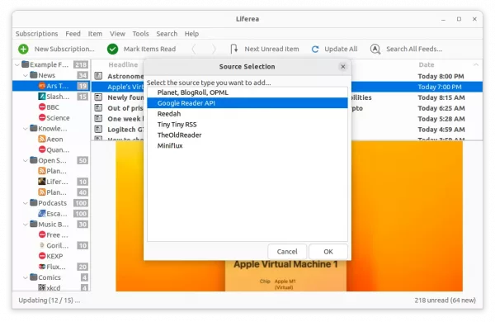Select Reedah source type
This screenshot has width=495, height=322.
point(247,114)
